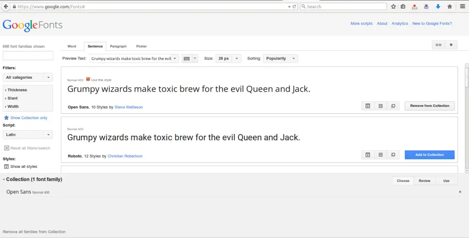The width and height of the screenshot is (469, 238).
Task: Switch to the Poster tab
Action: pyautogui.click(x=142, y=46)
